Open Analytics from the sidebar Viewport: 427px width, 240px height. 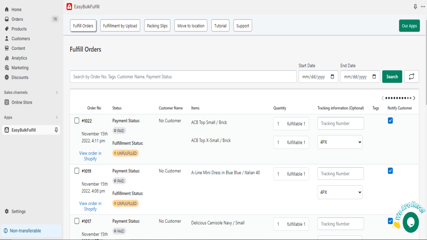pyautogui.click(x=19, y=58)
